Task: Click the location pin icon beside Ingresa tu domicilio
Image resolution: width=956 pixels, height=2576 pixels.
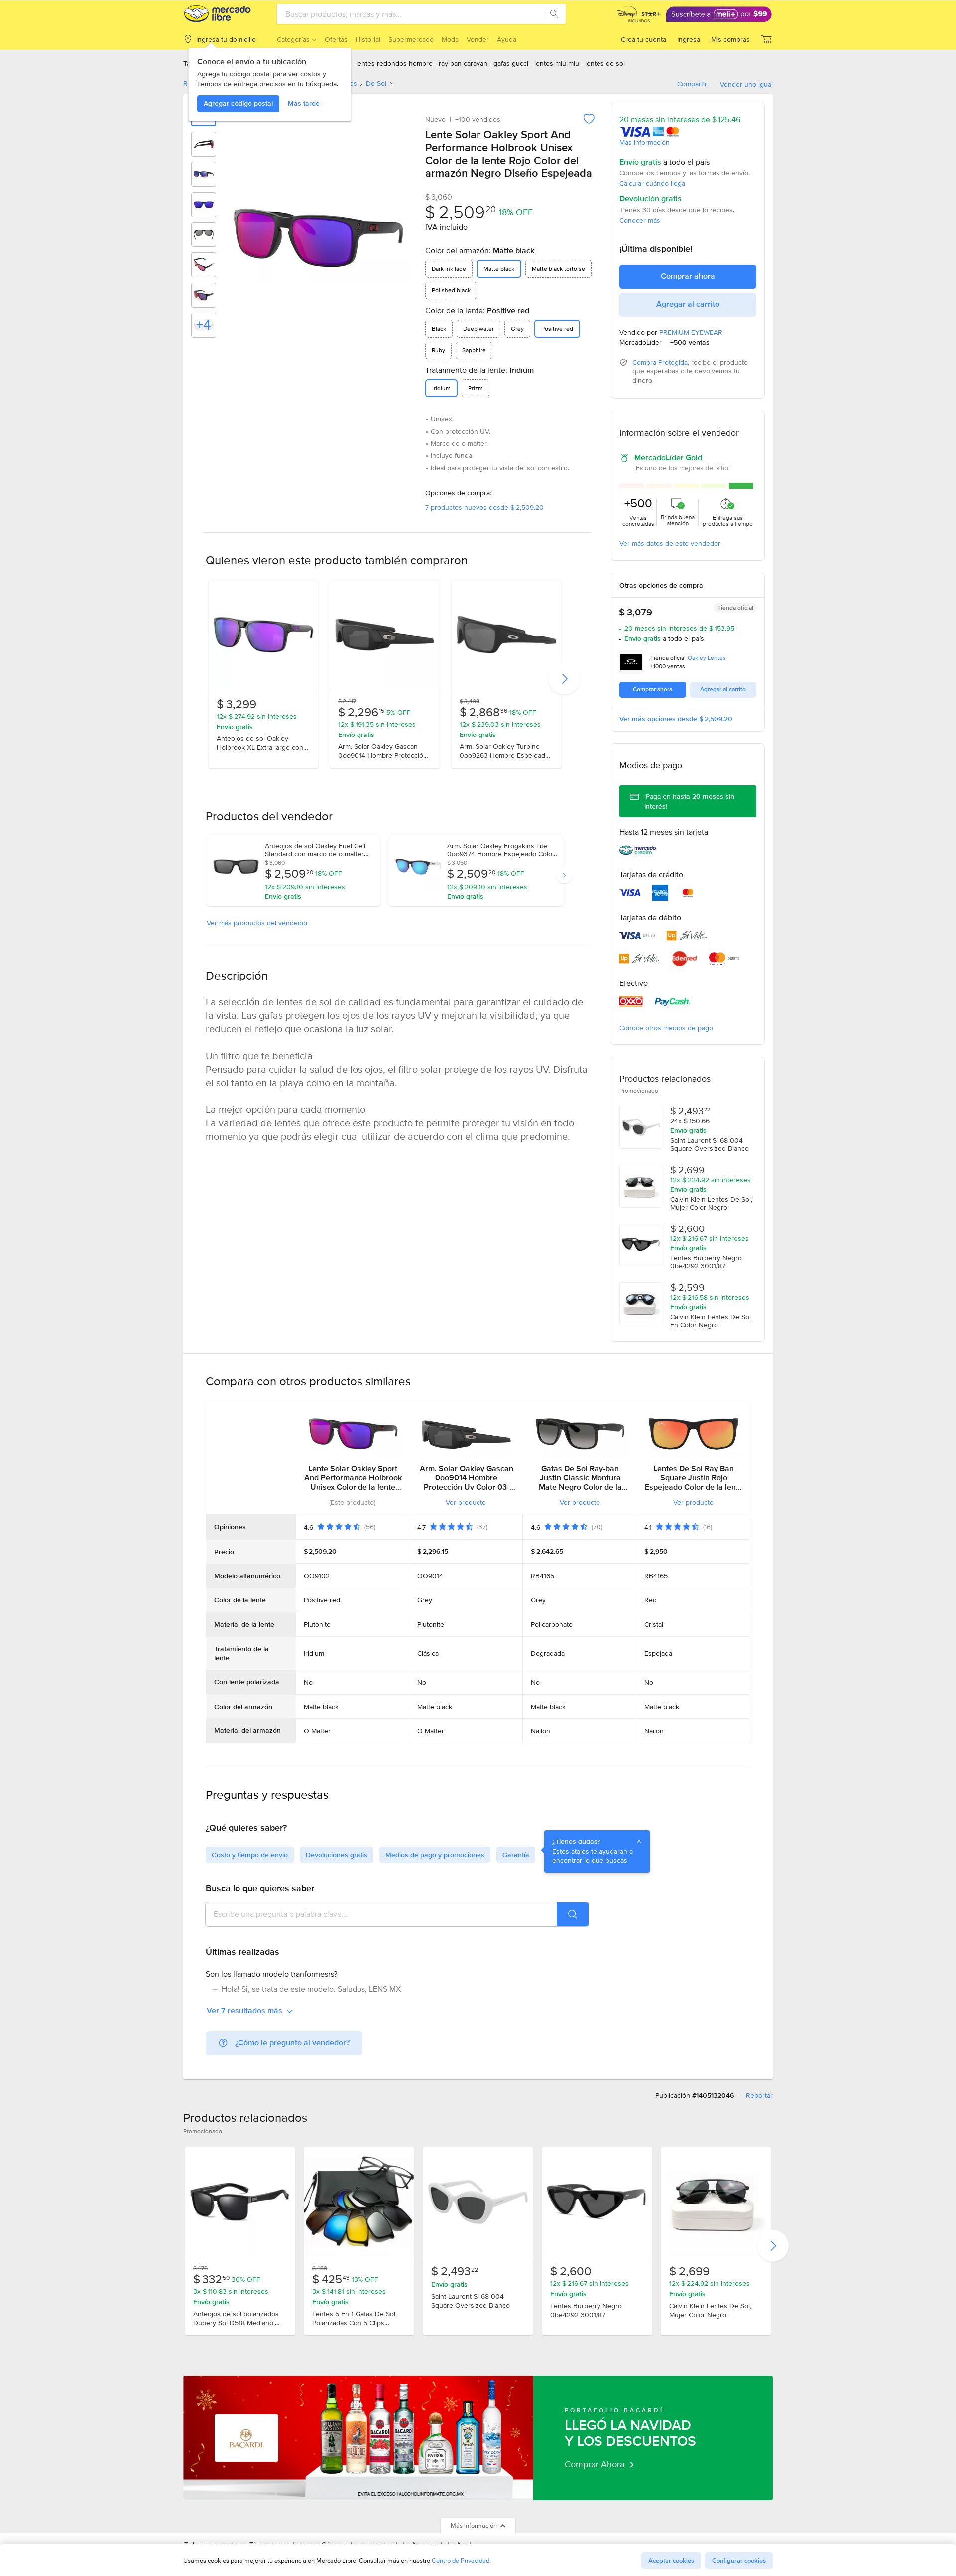Action: pos(188,40)
